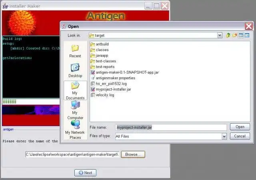
Task: Click 'myproject-installer.jar' name in file list
Action: tap(113, 89)
